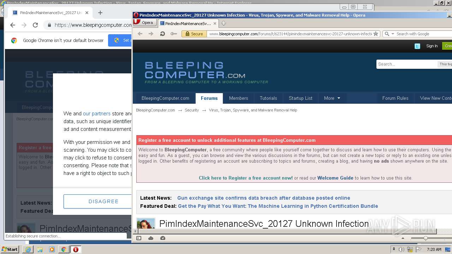452x254 pixels.
Task: Open the 'our partners' link in Chrome
Action: tap(97, 114)
